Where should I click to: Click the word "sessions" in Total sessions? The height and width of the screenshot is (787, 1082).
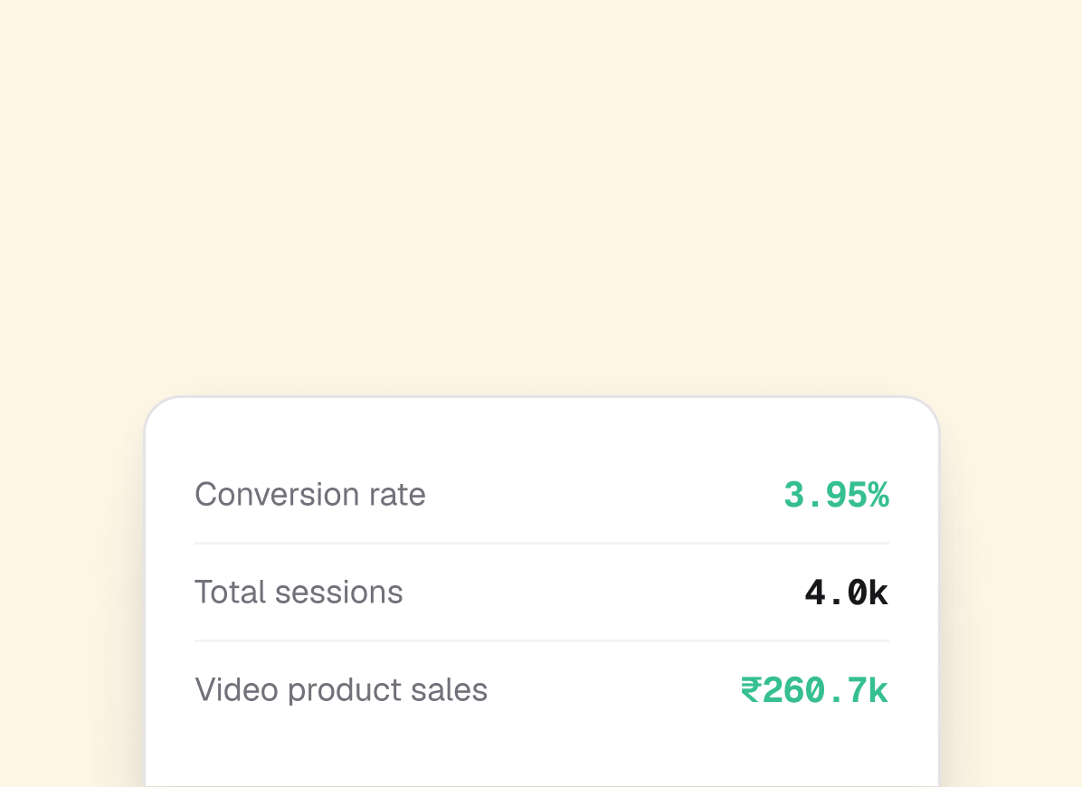point(339,593)
